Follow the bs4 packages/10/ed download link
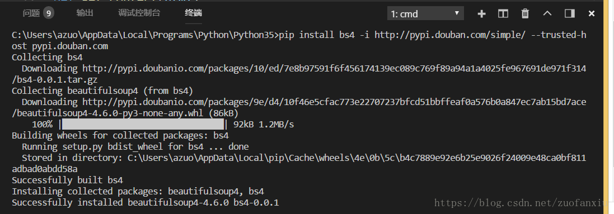Screen dimensions: 614x214 point(299,74)
